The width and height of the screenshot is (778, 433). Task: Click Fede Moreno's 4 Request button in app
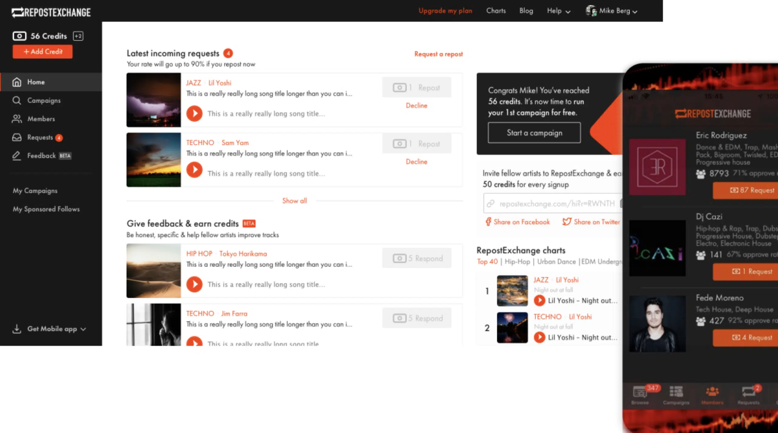[x=746, y=337]
